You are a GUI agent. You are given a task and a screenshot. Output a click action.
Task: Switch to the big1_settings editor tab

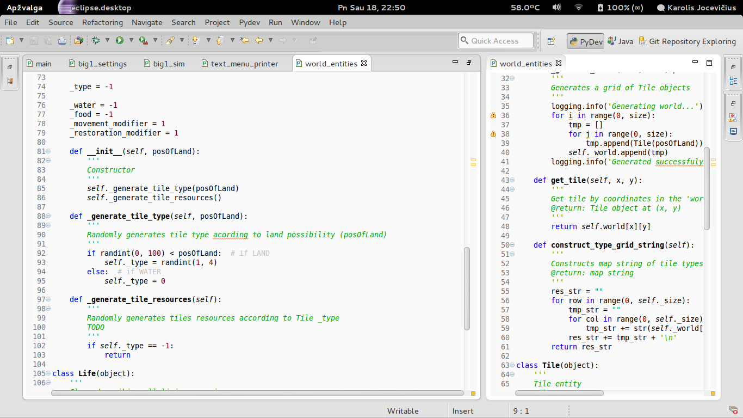pyautogui.click(x=102, y=64)
